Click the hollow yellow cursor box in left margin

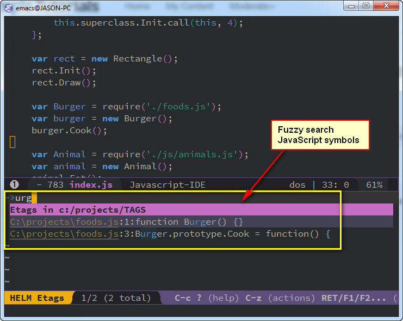(x=13, y=143)
